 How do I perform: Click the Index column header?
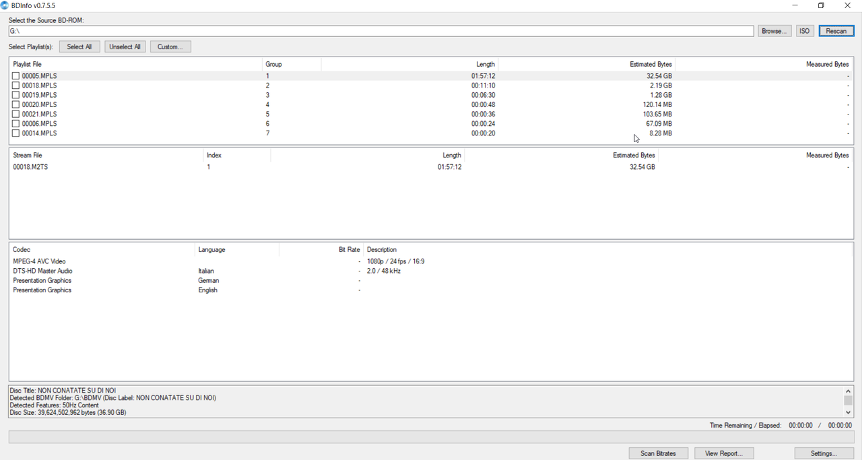(x=236, y=155)
